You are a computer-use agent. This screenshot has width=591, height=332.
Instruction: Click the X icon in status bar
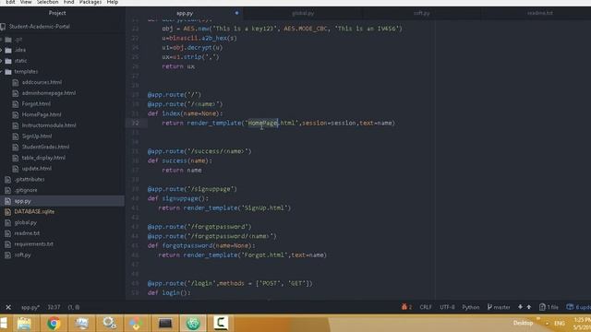8,307
